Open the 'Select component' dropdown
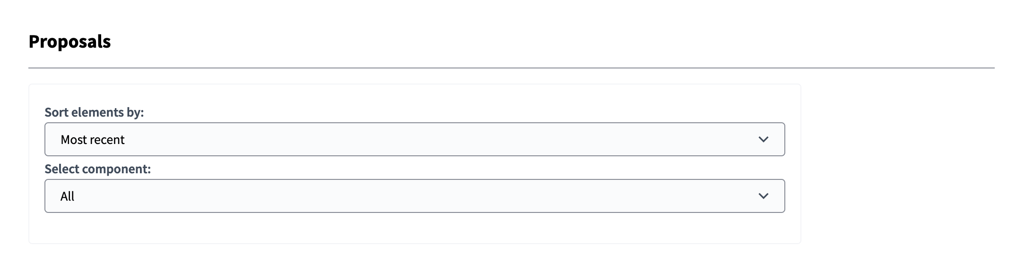The image size is (1025, 254). pyautogui.click(x=414, y=196)
